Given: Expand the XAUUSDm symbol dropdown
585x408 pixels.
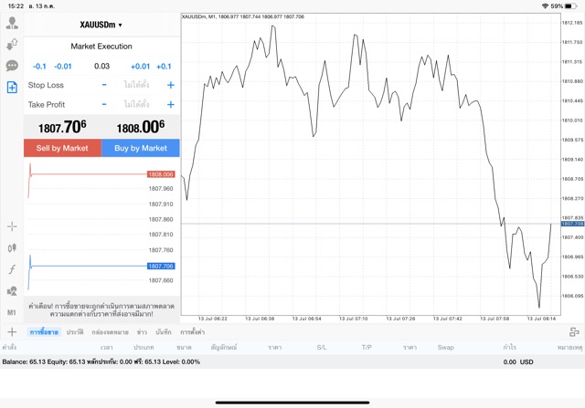Looking at the screenshot, I should [101, 25].
